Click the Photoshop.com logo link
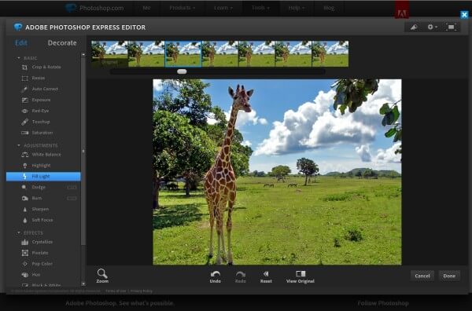This screenshot has height=311, width=472. click(x=94, y=8)
